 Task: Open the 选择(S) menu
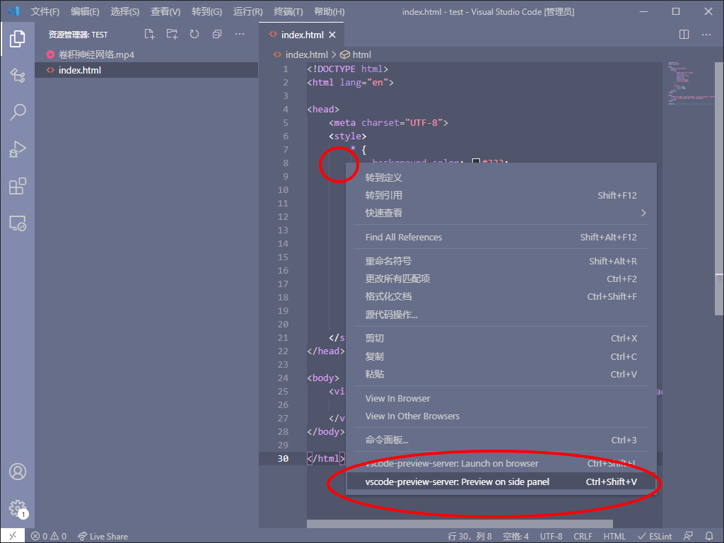coord(124,11)
